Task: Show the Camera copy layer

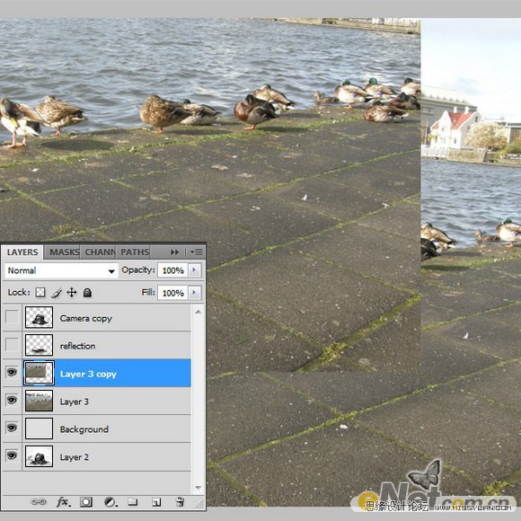Action: click(x=12, y=317)
